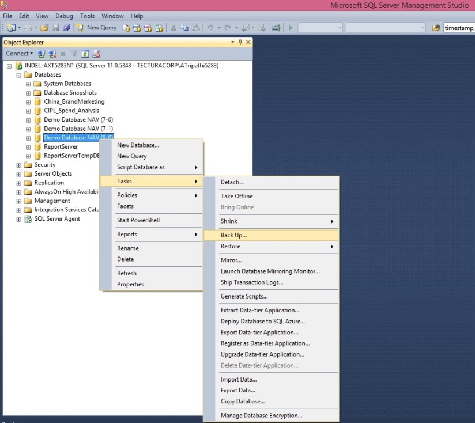Choose Back Up... from Tasks submenu
475x423 pixels.
(233, 235)
